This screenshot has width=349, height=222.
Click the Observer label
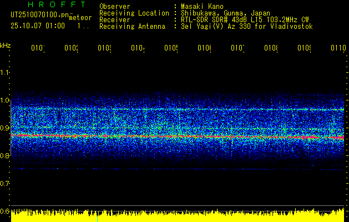(115, 7)
